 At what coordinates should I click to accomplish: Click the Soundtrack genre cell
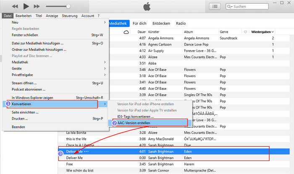228,38
